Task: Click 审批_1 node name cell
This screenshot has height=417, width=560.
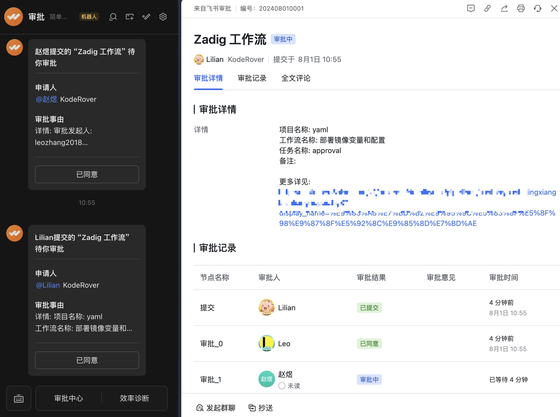Action: point(211,380)
